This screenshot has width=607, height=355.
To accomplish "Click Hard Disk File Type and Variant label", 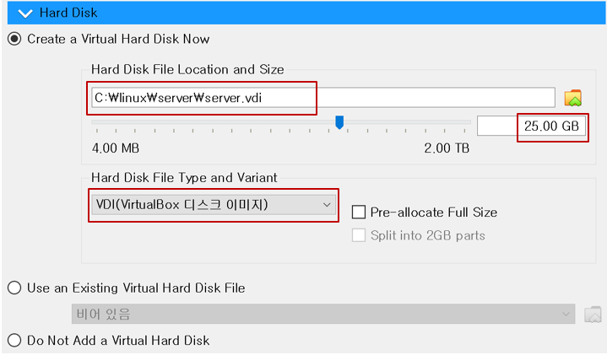I will pyautogui.click(x=184, y=178).
